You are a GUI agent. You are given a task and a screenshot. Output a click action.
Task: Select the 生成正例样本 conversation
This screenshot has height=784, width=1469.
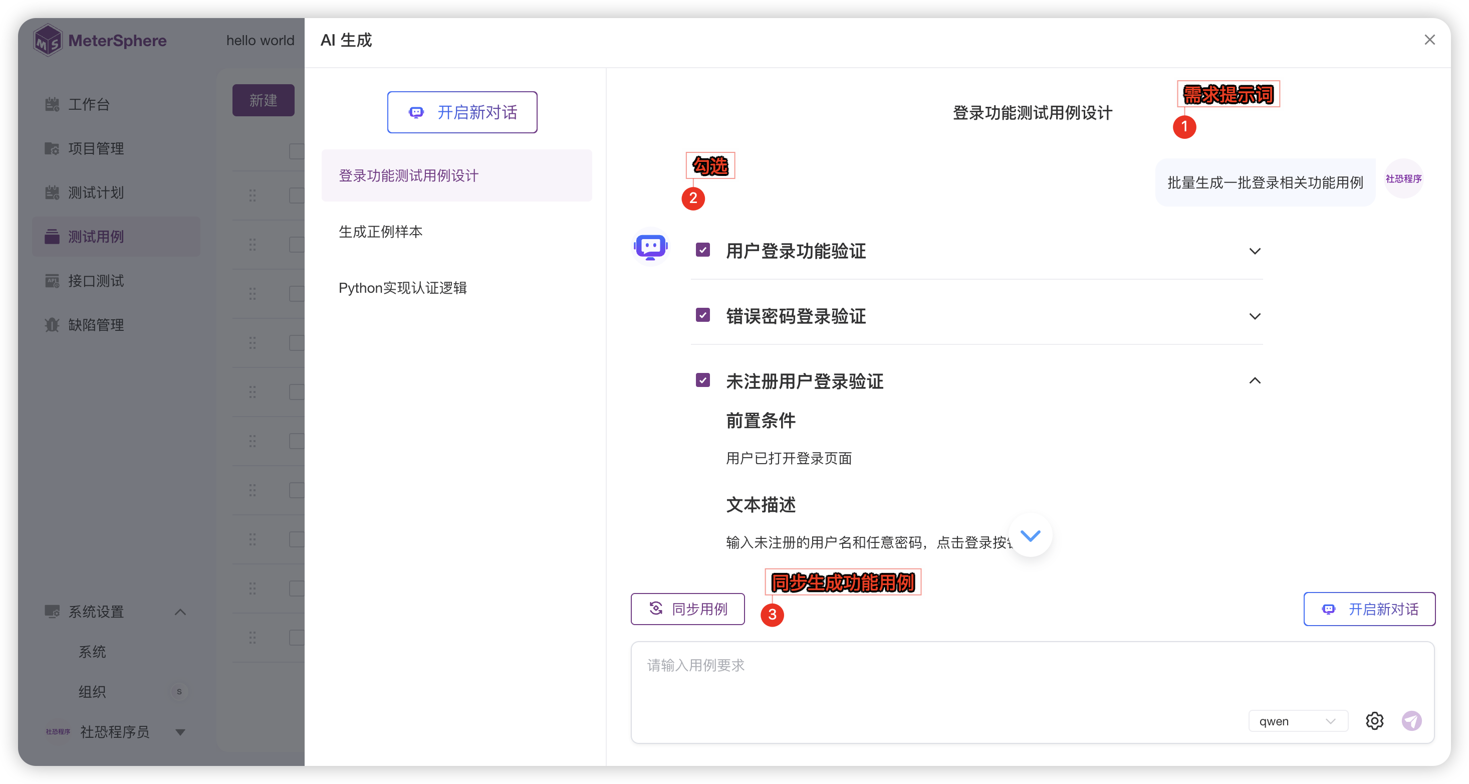click(456, 232)
